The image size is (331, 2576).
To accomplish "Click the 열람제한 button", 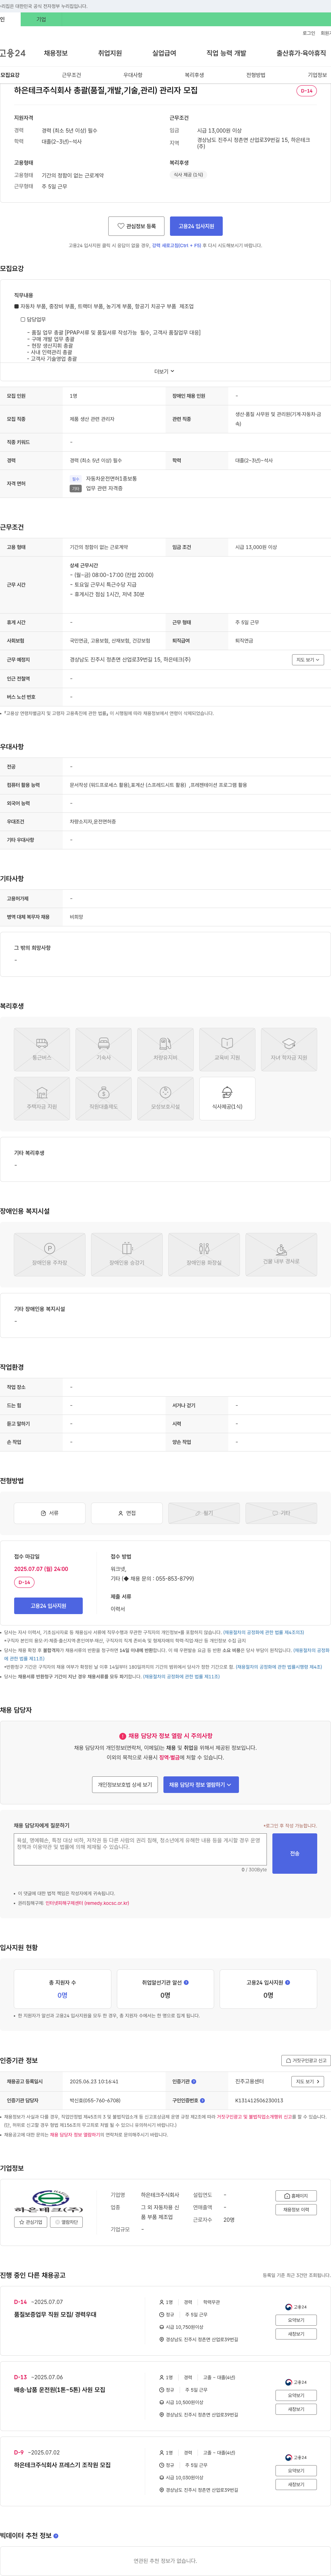I will pos(67,2222).
